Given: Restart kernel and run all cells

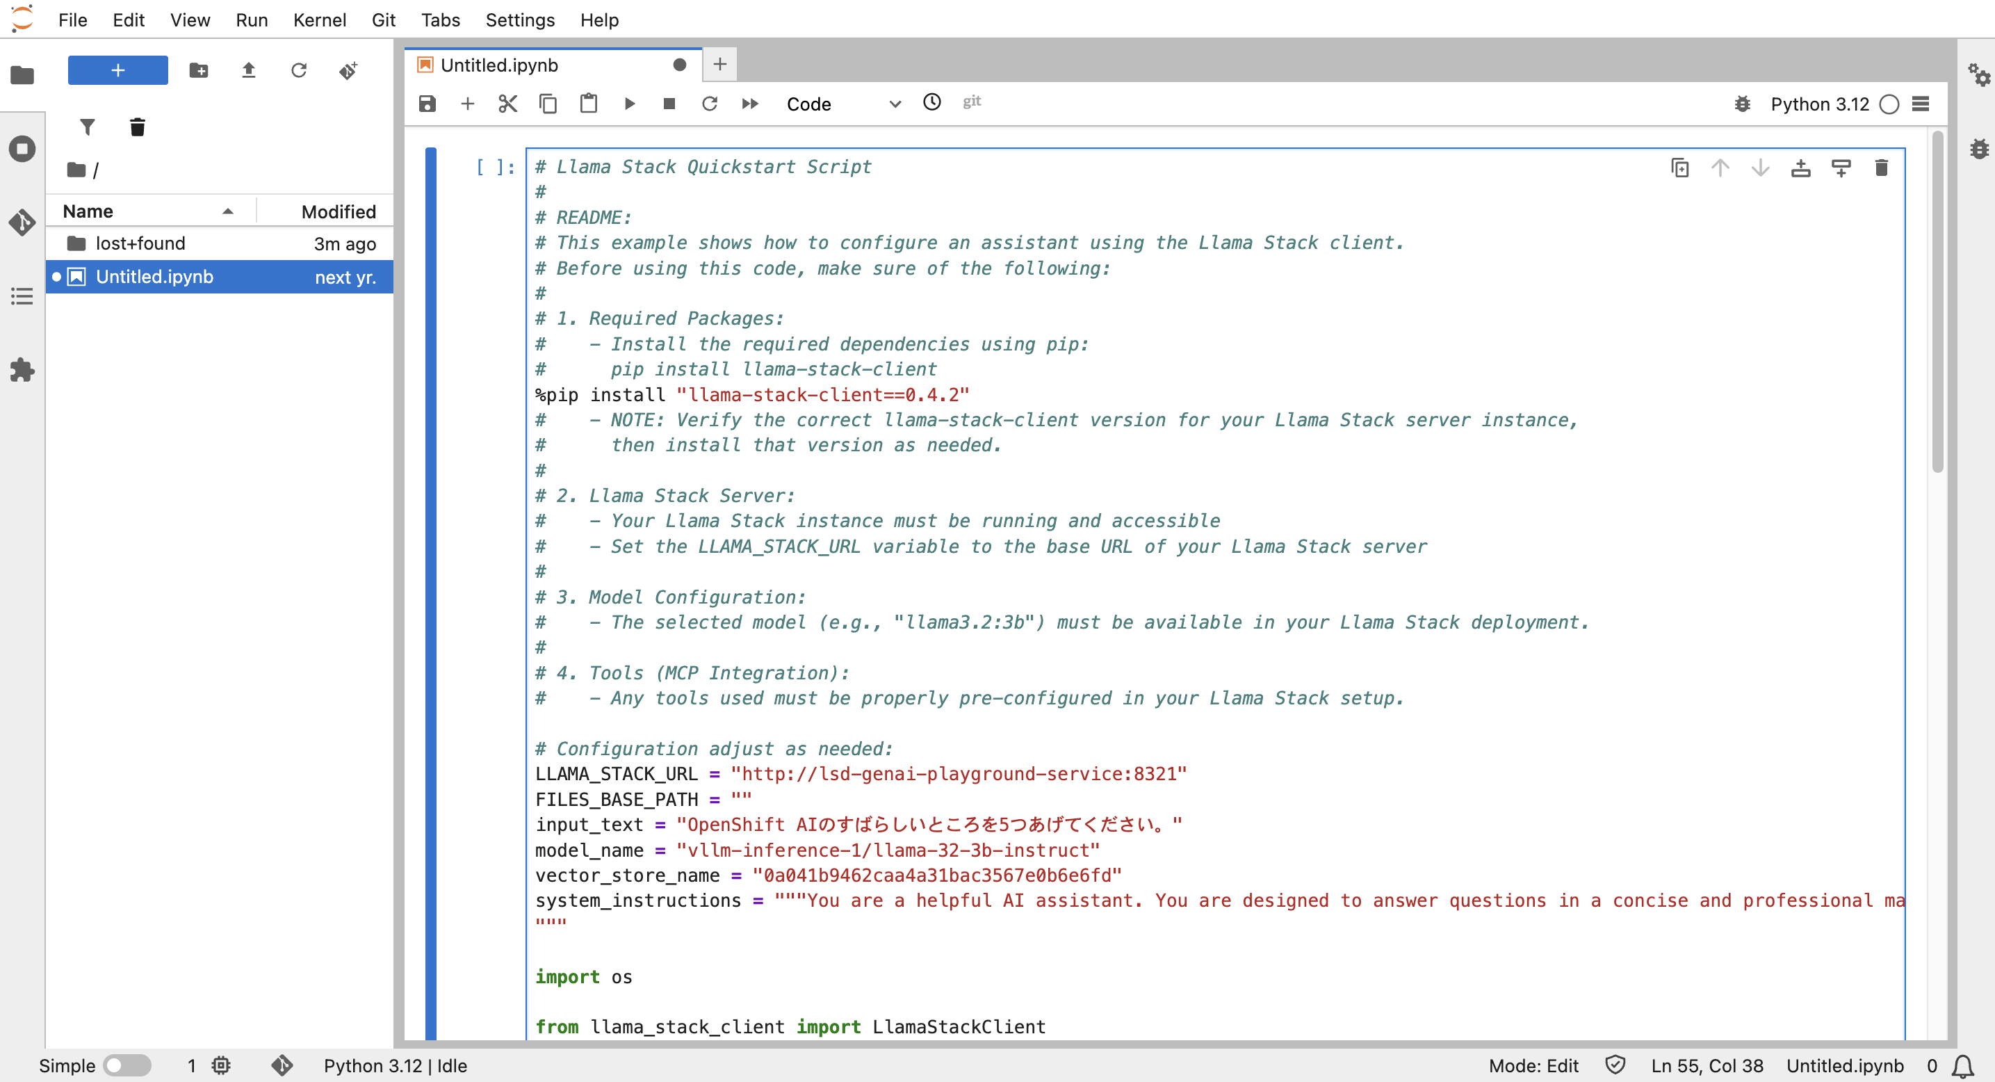Looking at the screenshot, I should [749, 104].
